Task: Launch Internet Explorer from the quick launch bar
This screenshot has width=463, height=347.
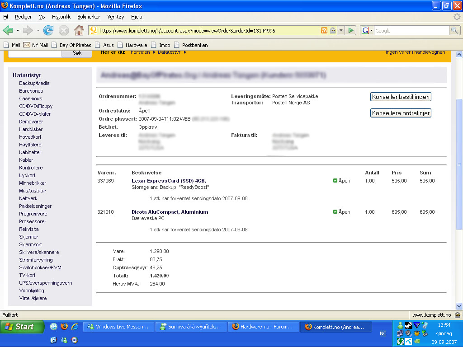Action: [75, 327]
